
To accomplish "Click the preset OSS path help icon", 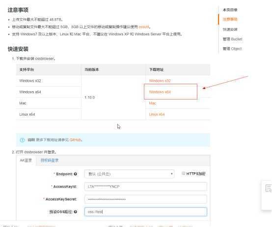I will tap(75, 212).
